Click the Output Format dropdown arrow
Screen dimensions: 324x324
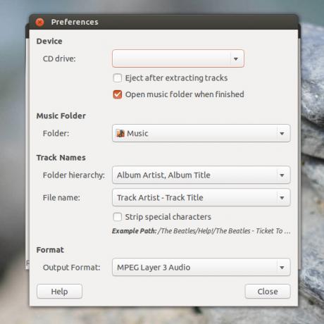[282, 268]
